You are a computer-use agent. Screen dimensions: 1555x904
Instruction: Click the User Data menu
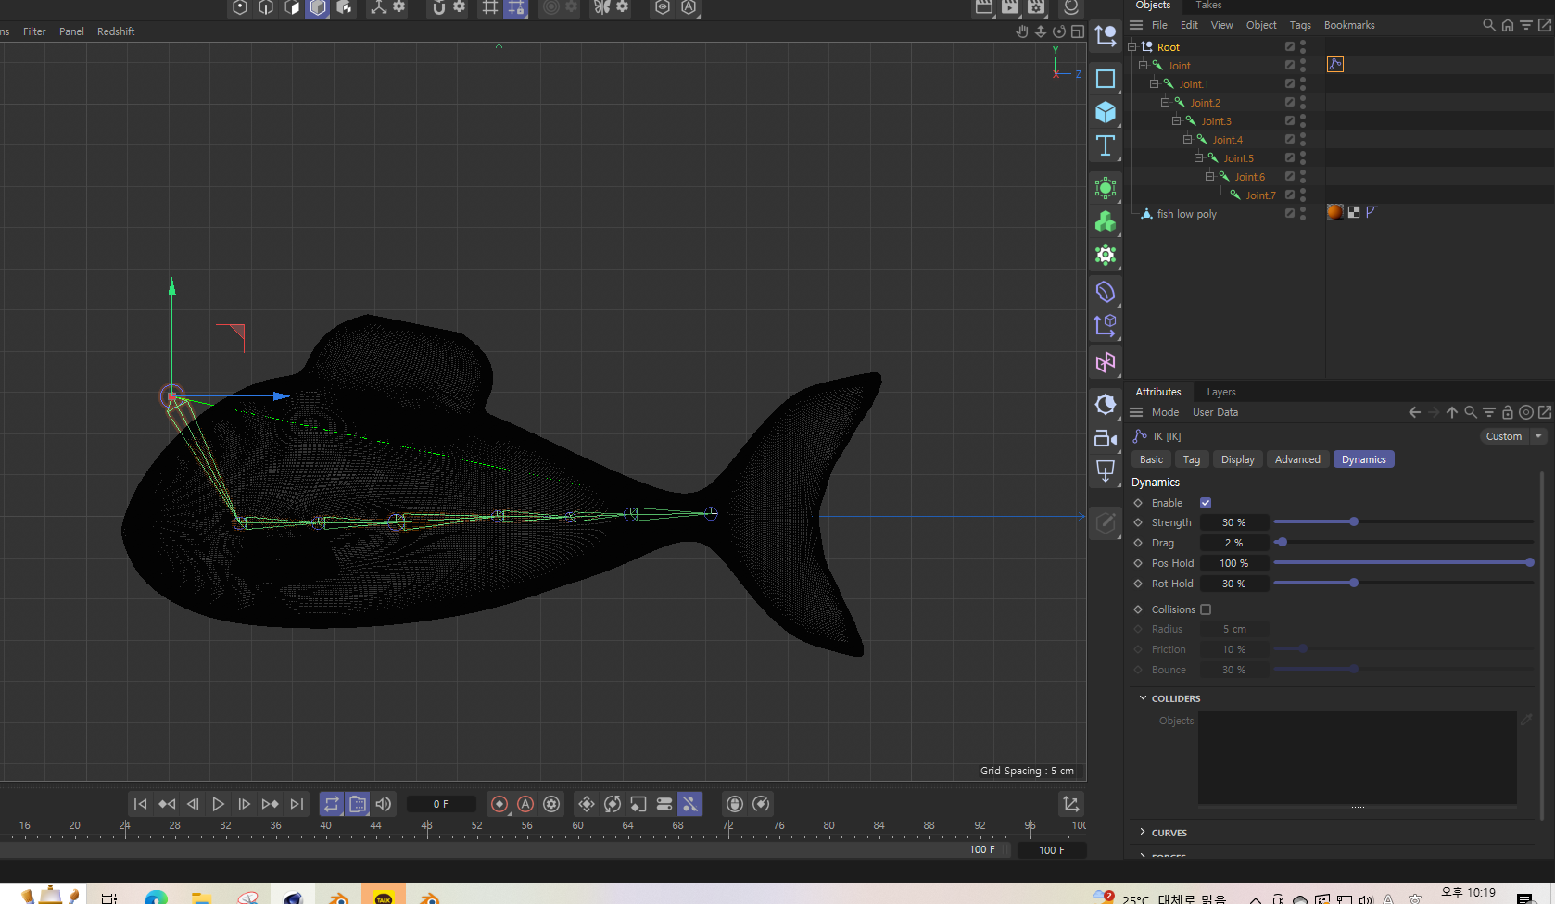[1215, 412]
